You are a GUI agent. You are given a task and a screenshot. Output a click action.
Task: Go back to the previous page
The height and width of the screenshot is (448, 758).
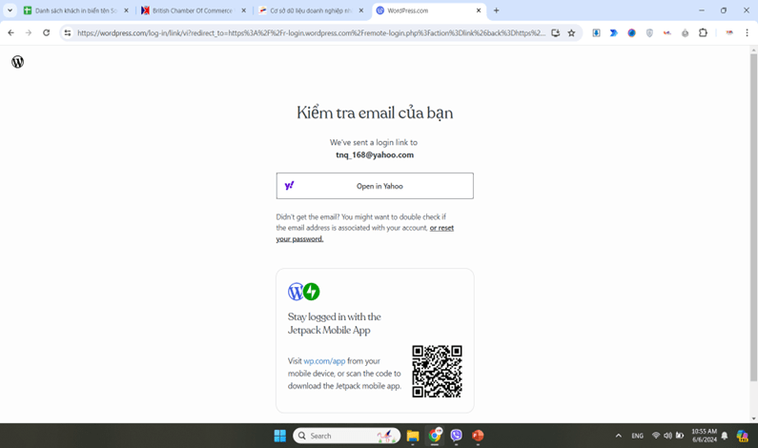coord(11,32)
